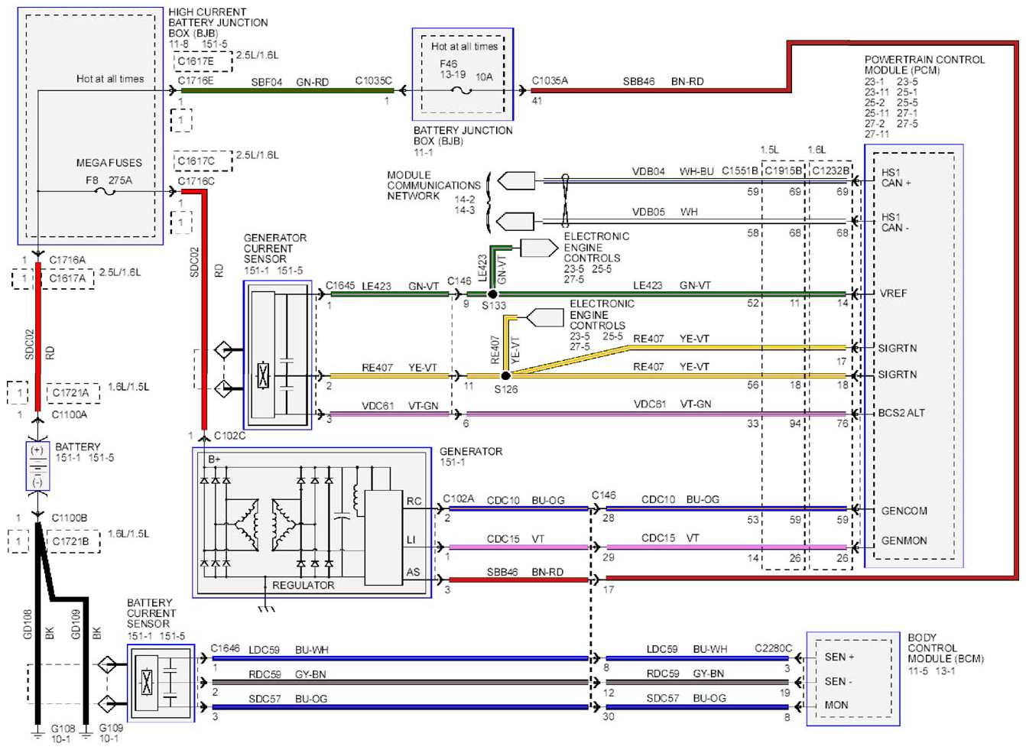The image size is (1026, 750).
Task: Click connector label C1100B
Action: pyautogui.click(x=70, y=518)
